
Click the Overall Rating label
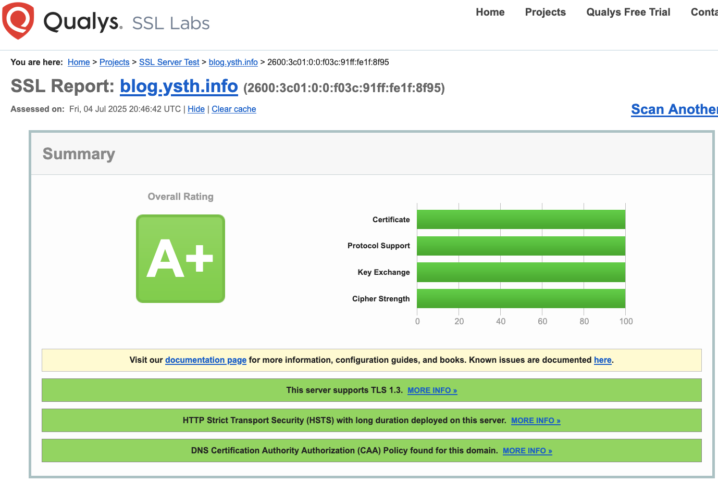pyautogui.click(x=180, y=197)
